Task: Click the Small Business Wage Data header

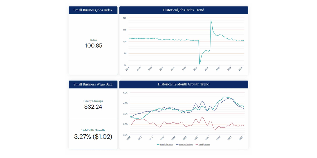Action: tap(93, 84)
